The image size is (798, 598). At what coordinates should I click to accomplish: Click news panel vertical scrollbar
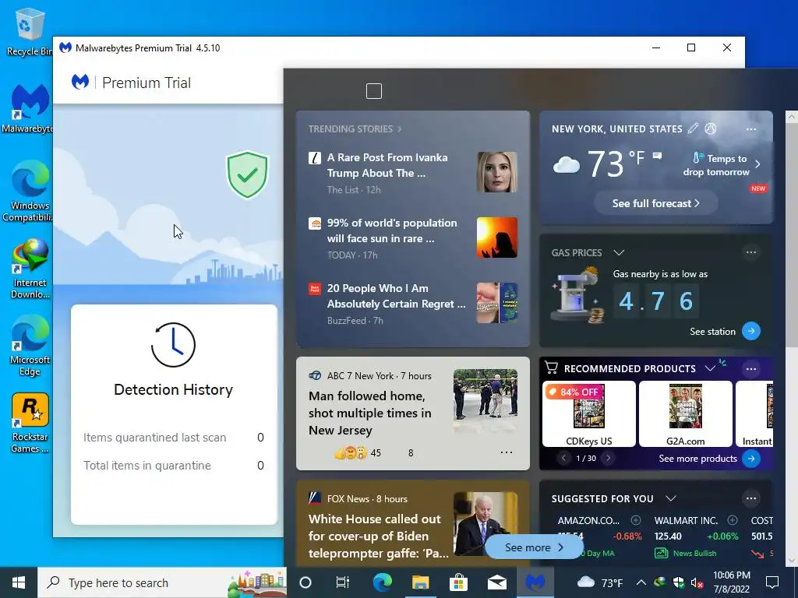(792, 235)
